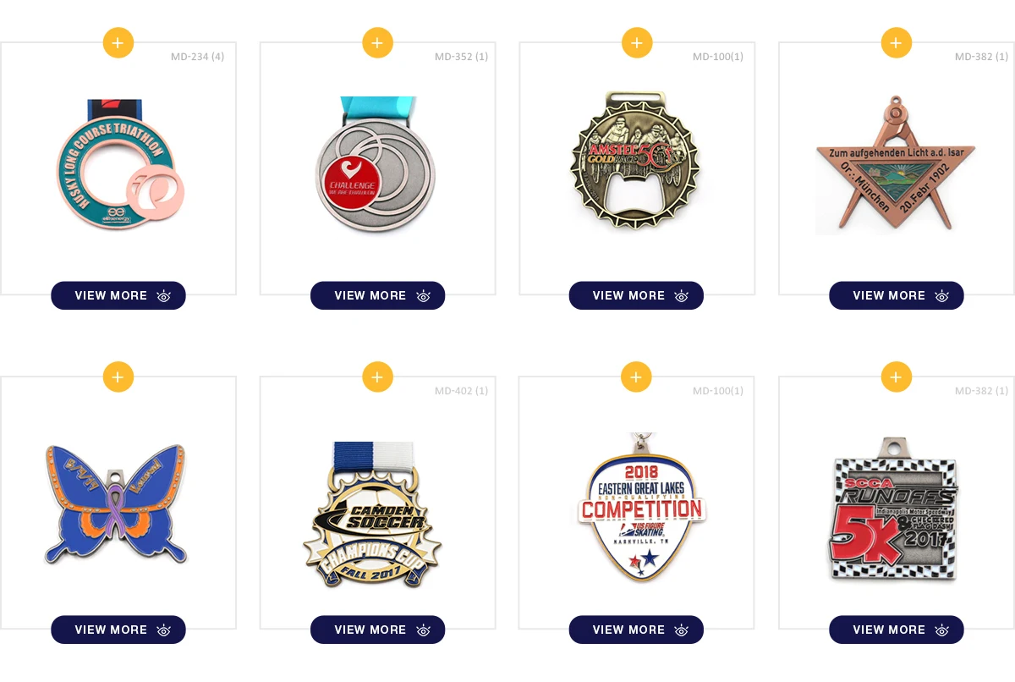Click the plus icon above München star medal
The height and width of the screenshot is (682, 1015).
click(897, 42)
